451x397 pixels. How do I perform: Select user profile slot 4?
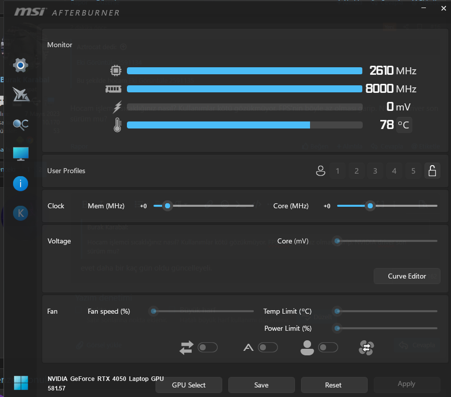(x=394, y=171)
